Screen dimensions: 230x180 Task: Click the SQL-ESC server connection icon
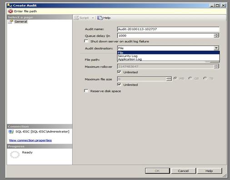[11, 131]
